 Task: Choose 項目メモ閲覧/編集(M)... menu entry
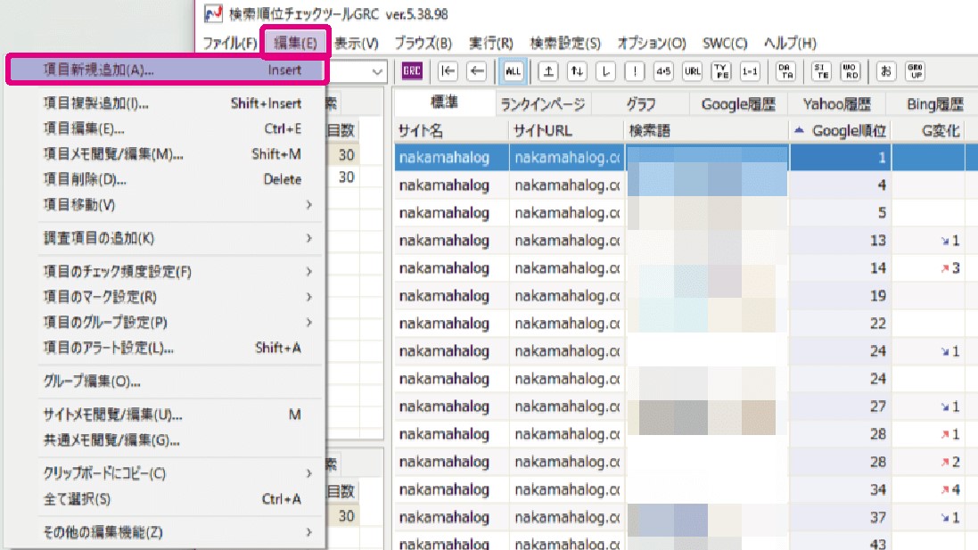[x=167, y=154]
